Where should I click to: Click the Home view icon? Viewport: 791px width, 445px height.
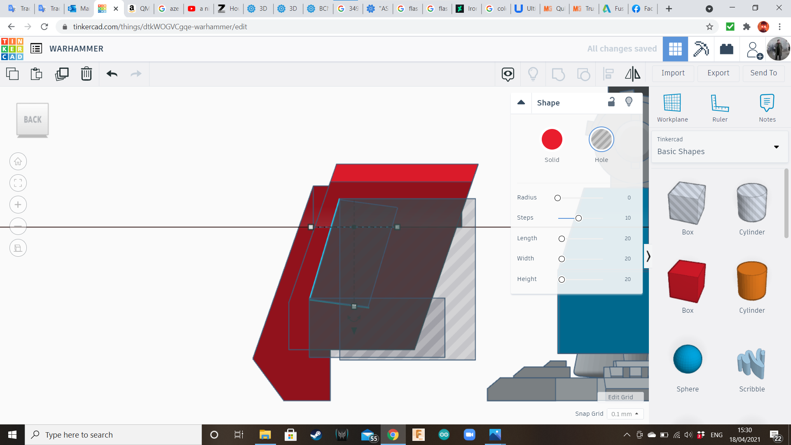[x=18, y=162]
